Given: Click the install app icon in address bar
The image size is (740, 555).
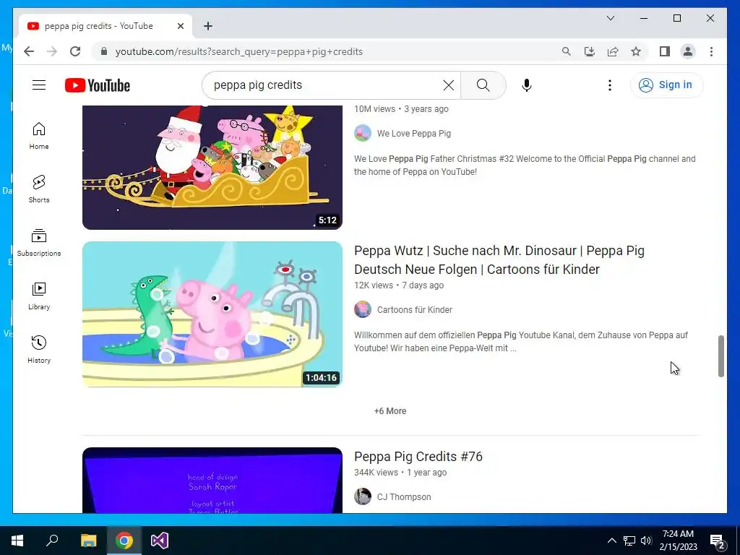Looking at the screenshot, I should pyautogui.click(x=590, y=51).
